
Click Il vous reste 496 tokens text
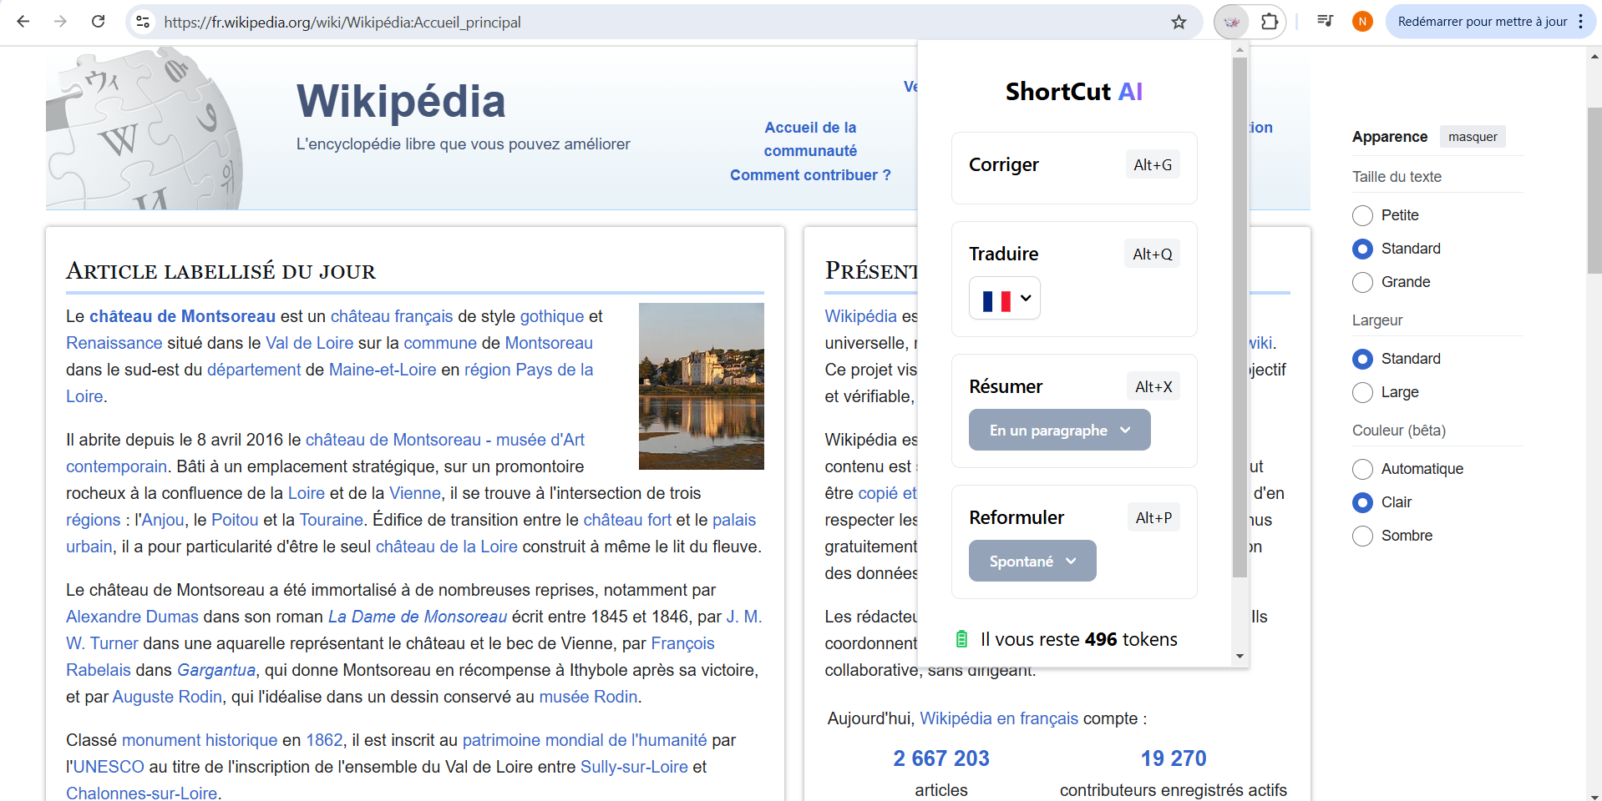pyautogui.click(x=1079, y=639)
